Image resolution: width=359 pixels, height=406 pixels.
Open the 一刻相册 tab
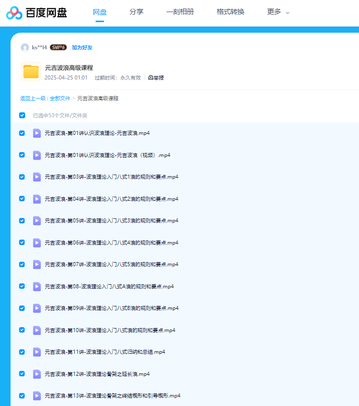point(179,12)
